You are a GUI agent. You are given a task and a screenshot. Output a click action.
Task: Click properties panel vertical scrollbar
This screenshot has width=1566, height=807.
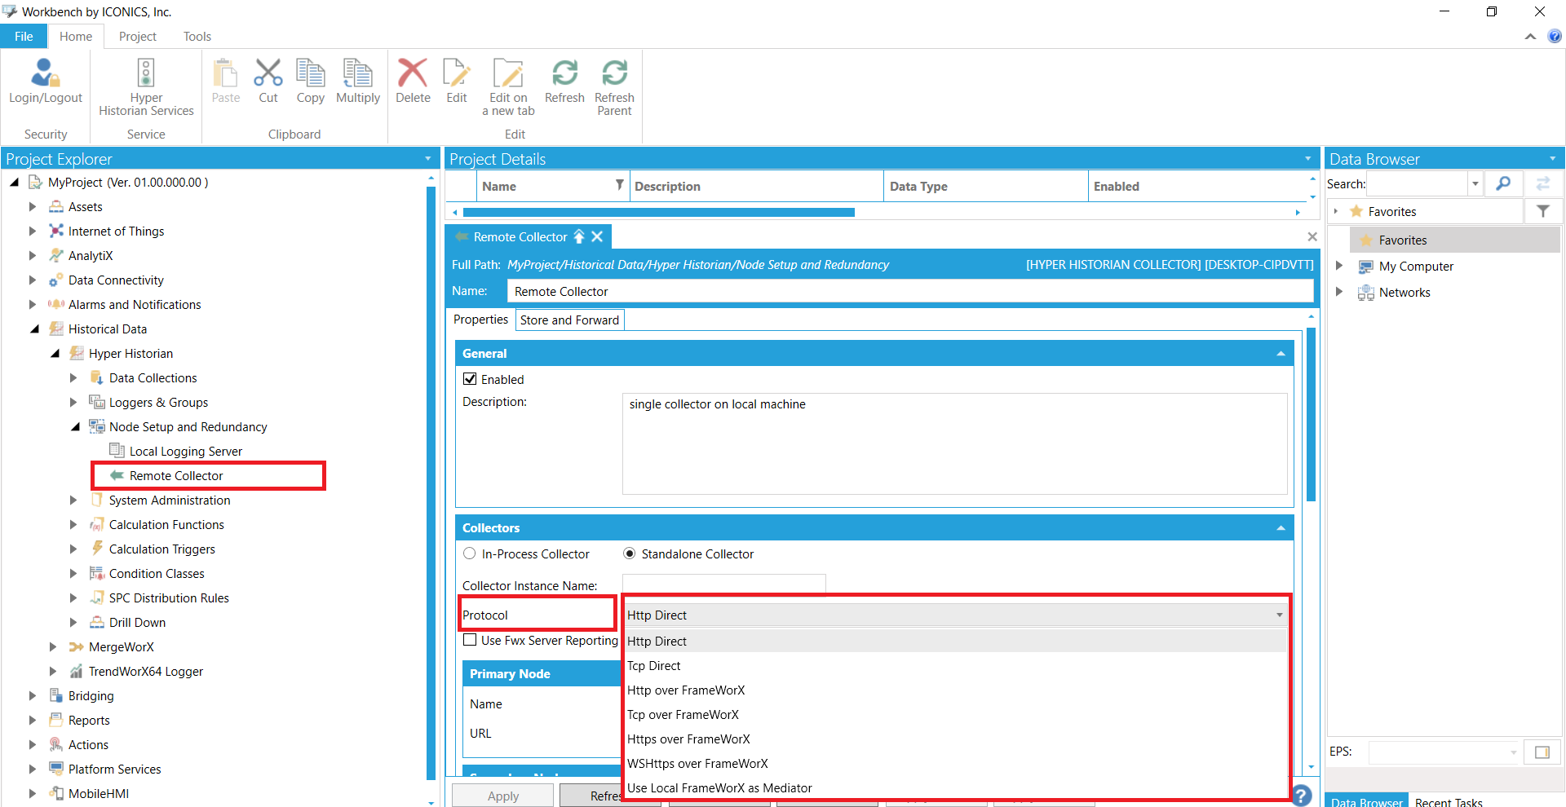pyautogui.click(x=1311, y=414)
